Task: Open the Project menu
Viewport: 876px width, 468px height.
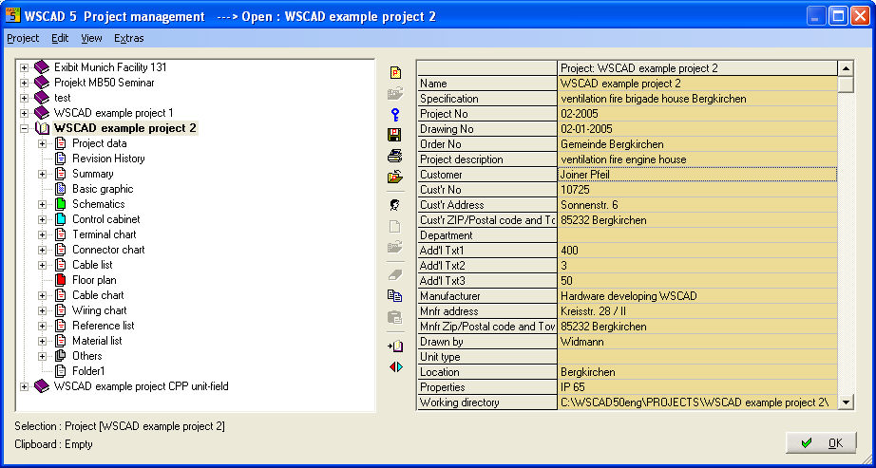Action: pyautogui.click(x=23, y=39)
